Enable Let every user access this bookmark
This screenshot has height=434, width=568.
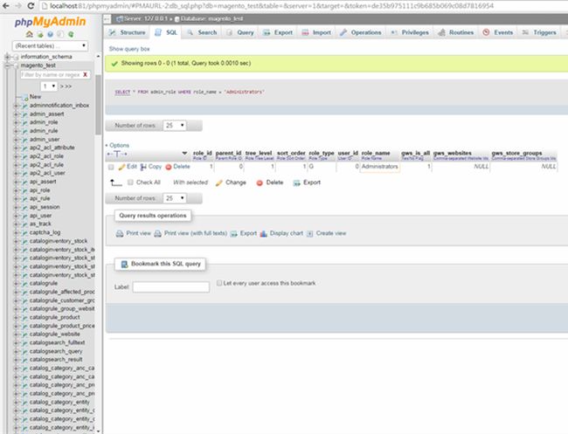coord(219,283)
